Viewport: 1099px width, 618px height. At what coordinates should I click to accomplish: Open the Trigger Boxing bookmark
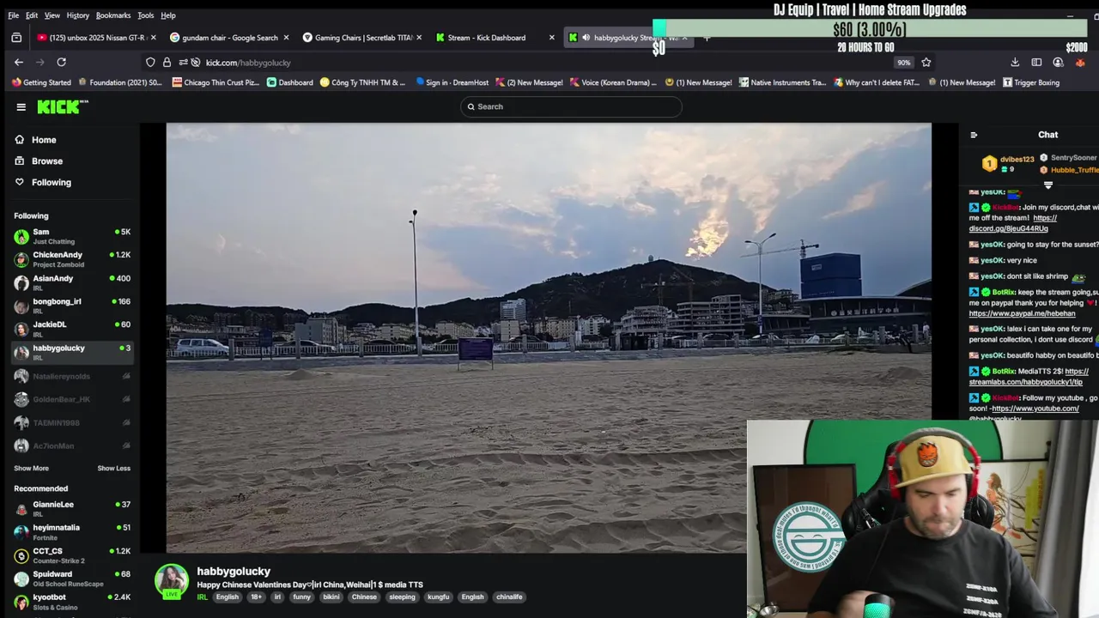1031,82
